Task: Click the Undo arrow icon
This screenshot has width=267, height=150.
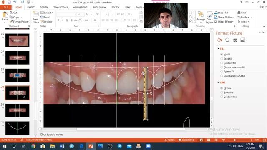Action: click(x=15, y=2)
